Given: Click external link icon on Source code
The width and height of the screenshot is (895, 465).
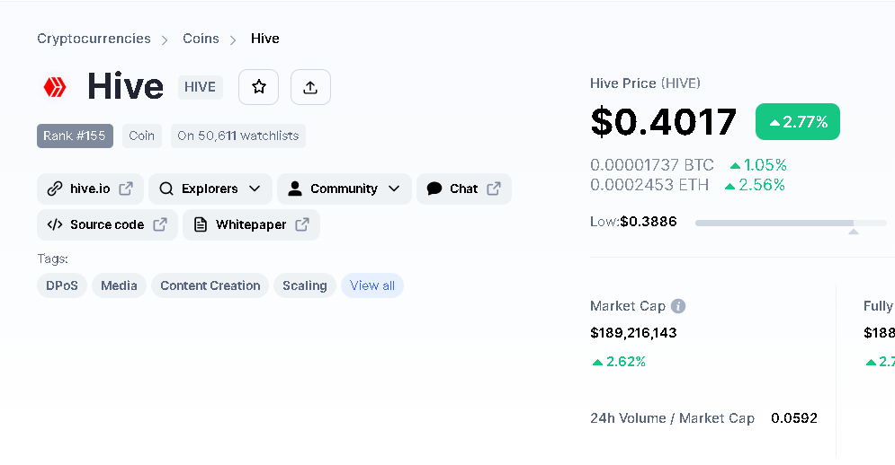Looking at the screenshot, I should [x=160, y=224].
